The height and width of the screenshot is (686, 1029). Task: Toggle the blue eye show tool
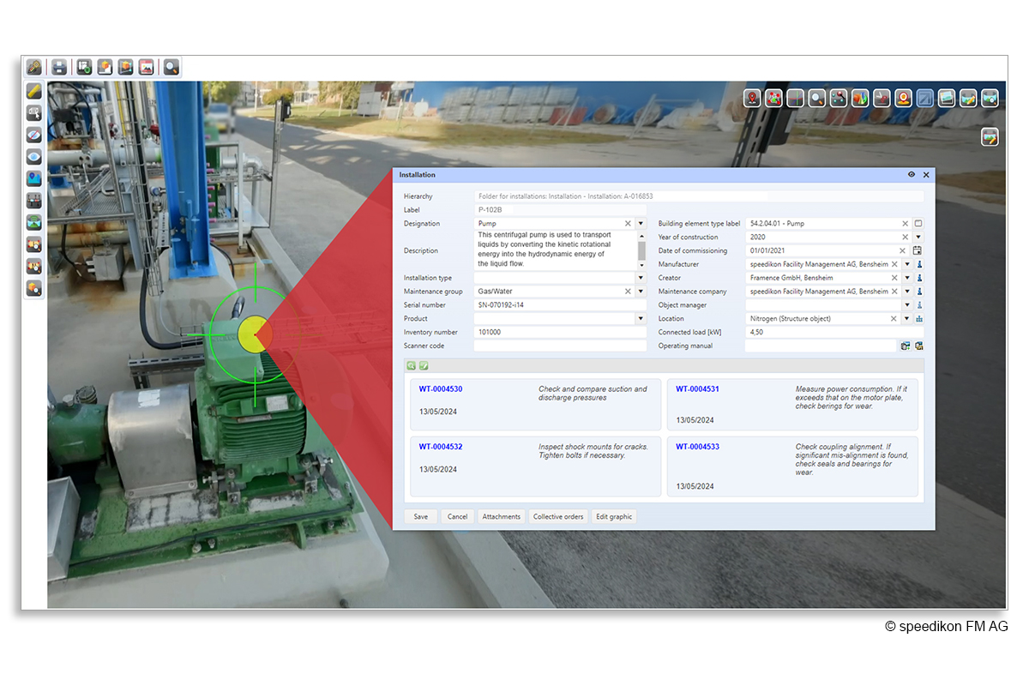(x=34, y=157)
